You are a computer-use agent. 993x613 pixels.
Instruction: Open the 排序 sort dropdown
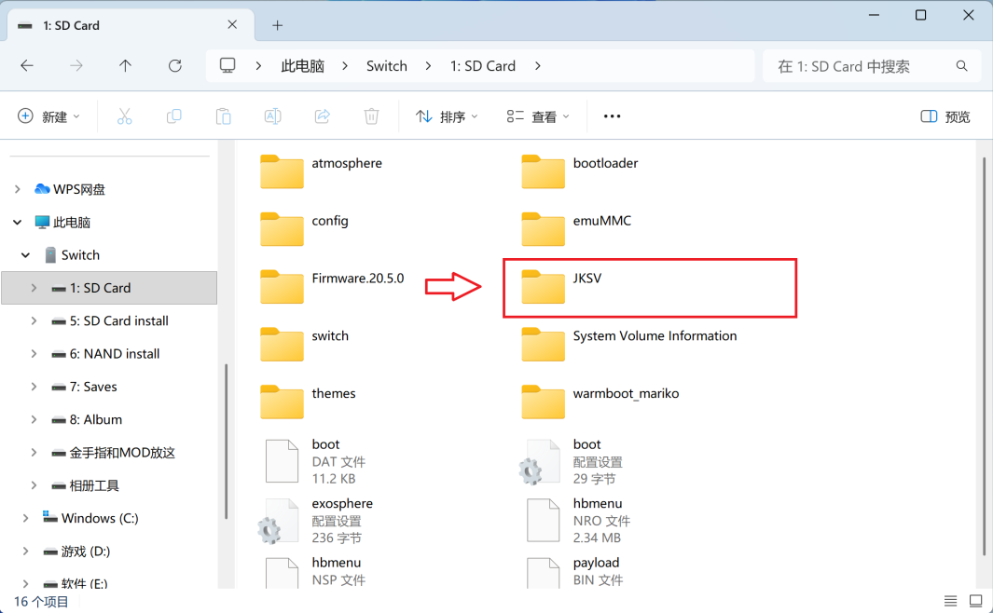tap(447, 116)
